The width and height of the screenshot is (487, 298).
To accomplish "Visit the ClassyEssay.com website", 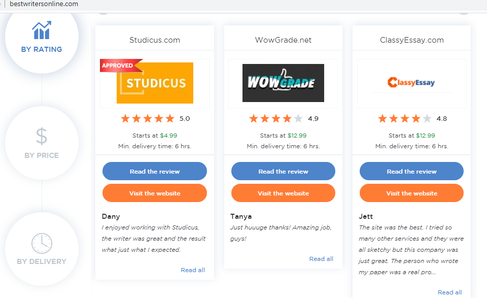I will [411, 193].
